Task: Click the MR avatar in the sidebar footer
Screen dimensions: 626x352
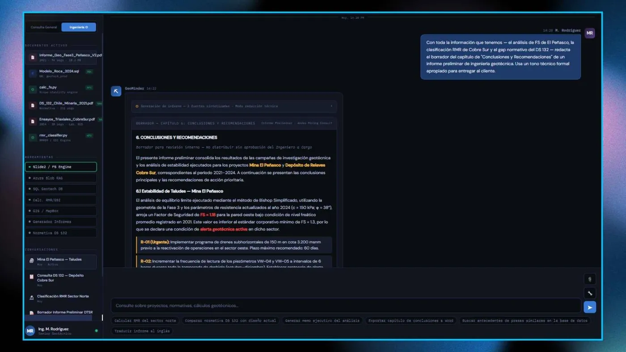Action: (30, 331)
